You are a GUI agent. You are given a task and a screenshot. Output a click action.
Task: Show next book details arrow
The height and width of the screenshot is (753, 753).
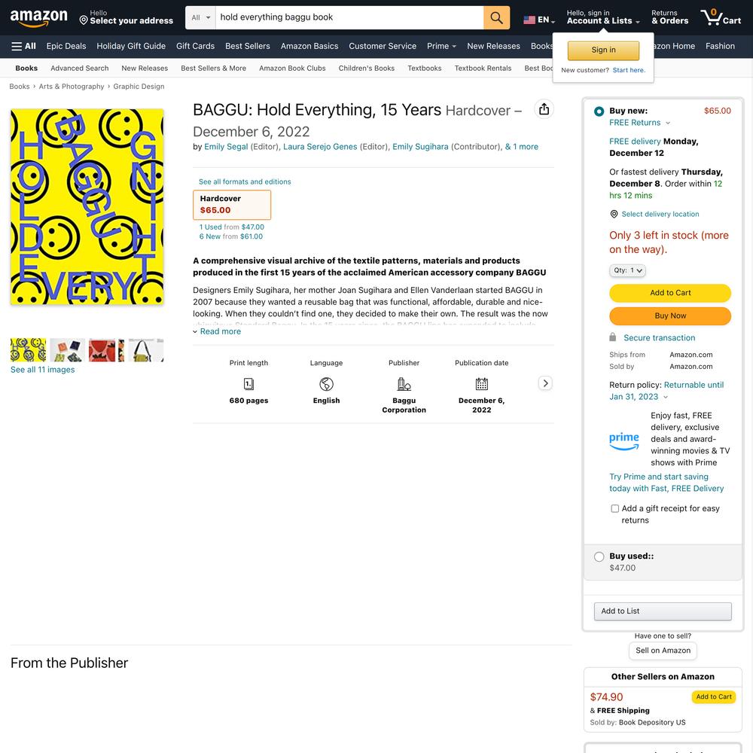click(545, 383)
